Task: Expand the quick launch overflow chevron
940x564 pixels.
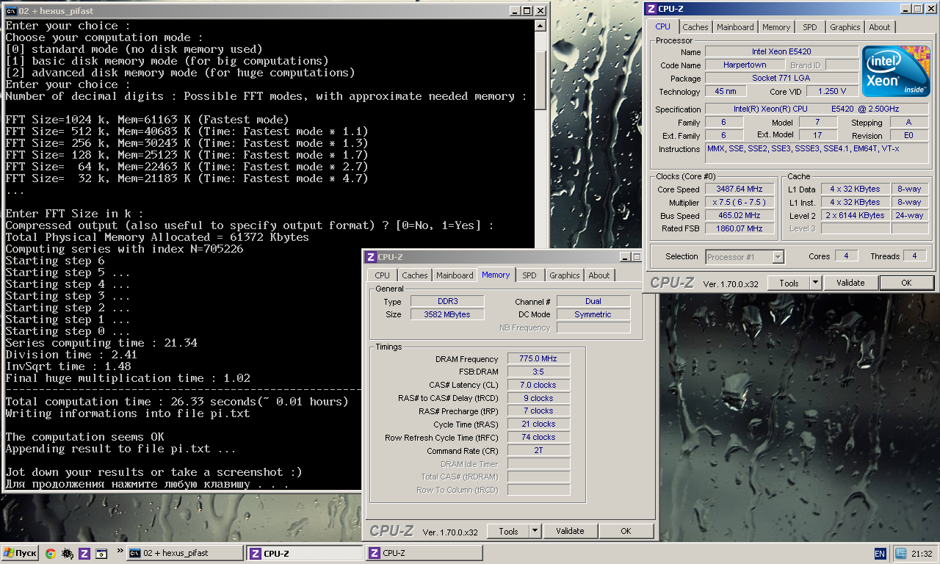Action: [120, 549]
